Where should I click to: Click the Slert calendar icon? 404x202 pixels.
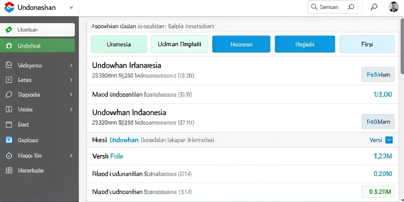(x=9, y=125)
